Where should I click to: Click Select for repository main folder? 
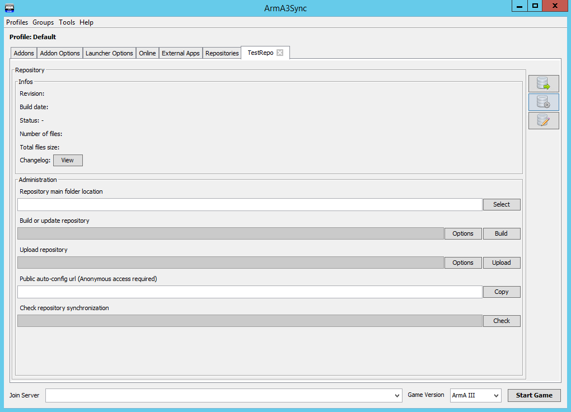(502, 204)
